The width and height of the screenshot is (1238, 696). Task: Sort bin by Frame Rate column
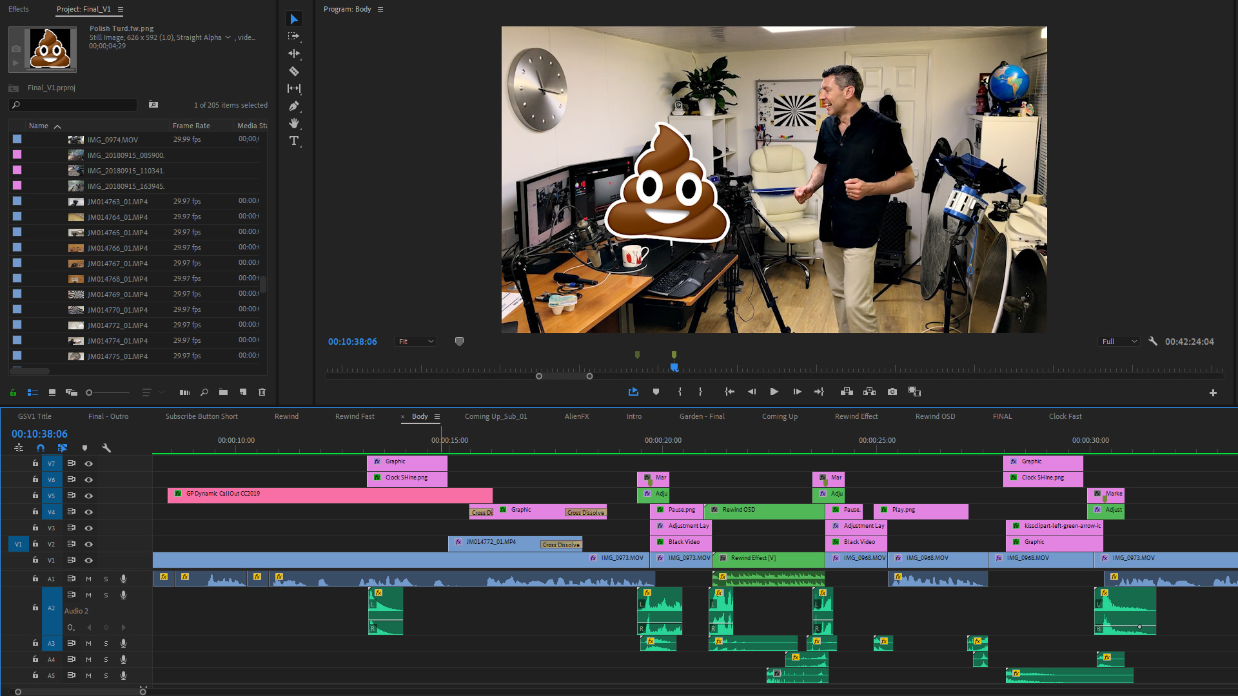[192, 126]
